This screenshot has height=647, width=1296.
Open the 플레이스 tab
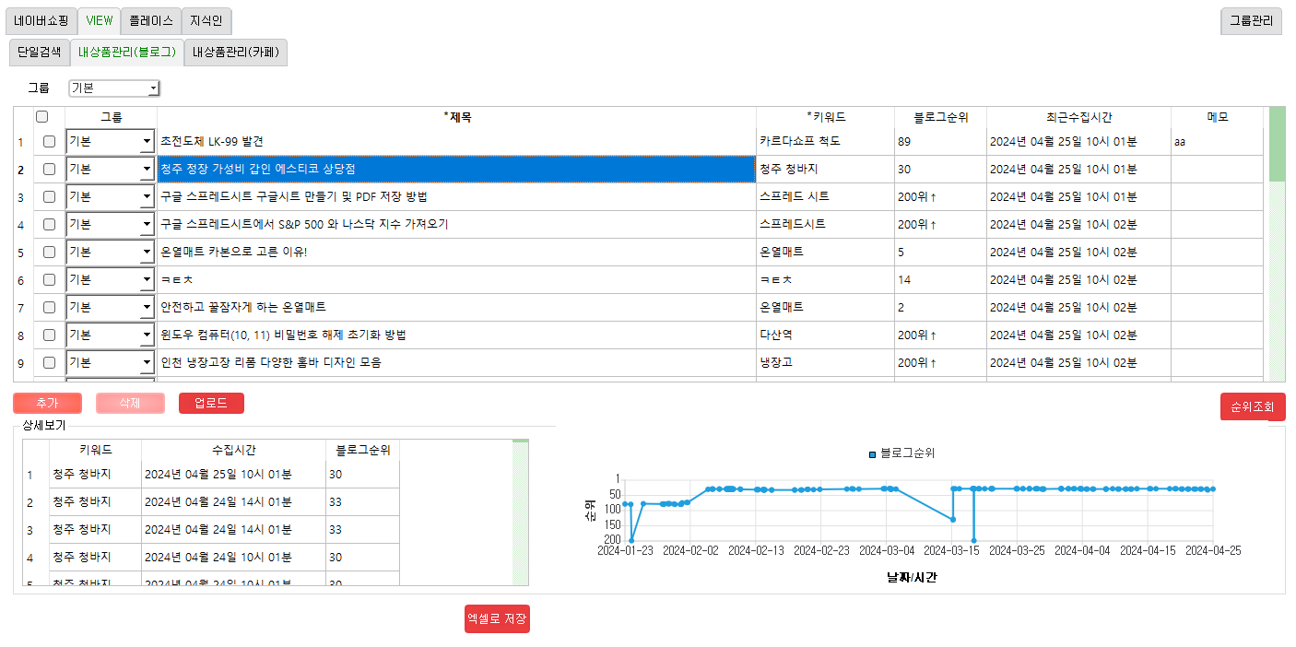(150, 21)
